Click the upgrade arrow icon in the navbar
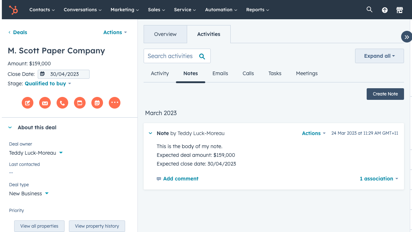This screenshot has height=232, width=412. [x=384, y=10]
